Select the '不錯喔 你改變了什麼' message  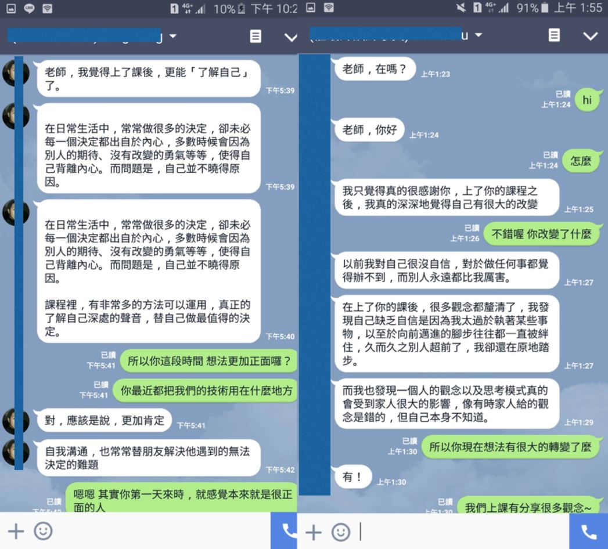click(541, 234)
